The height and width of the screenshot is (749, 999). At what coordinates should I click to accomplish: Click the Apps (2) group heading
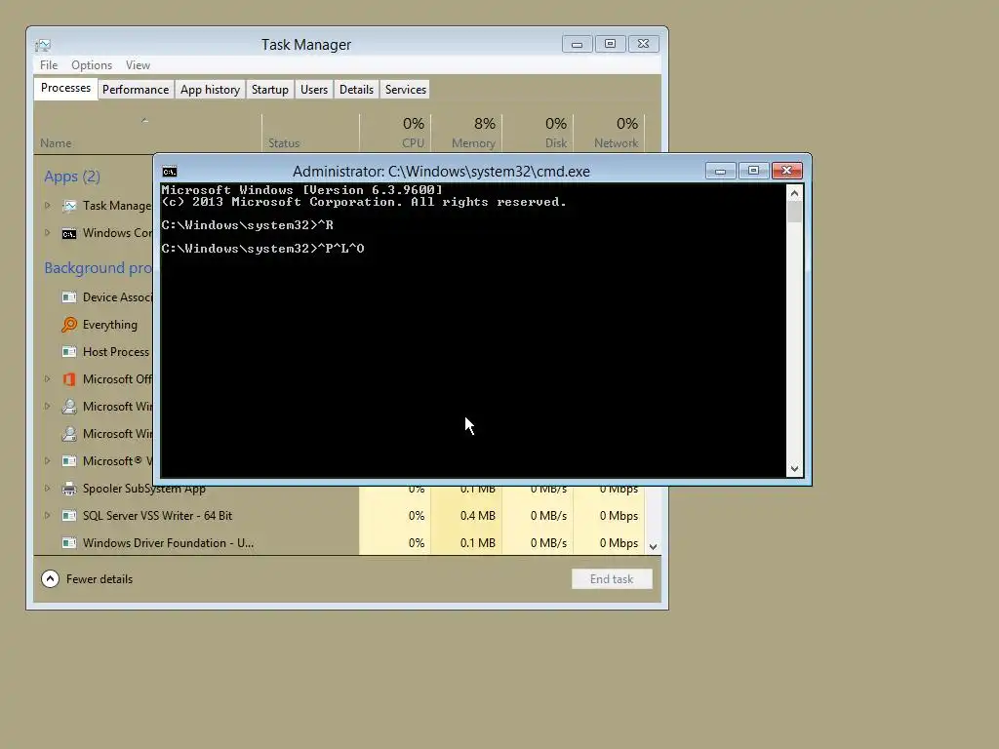click(x=72, y=177)
